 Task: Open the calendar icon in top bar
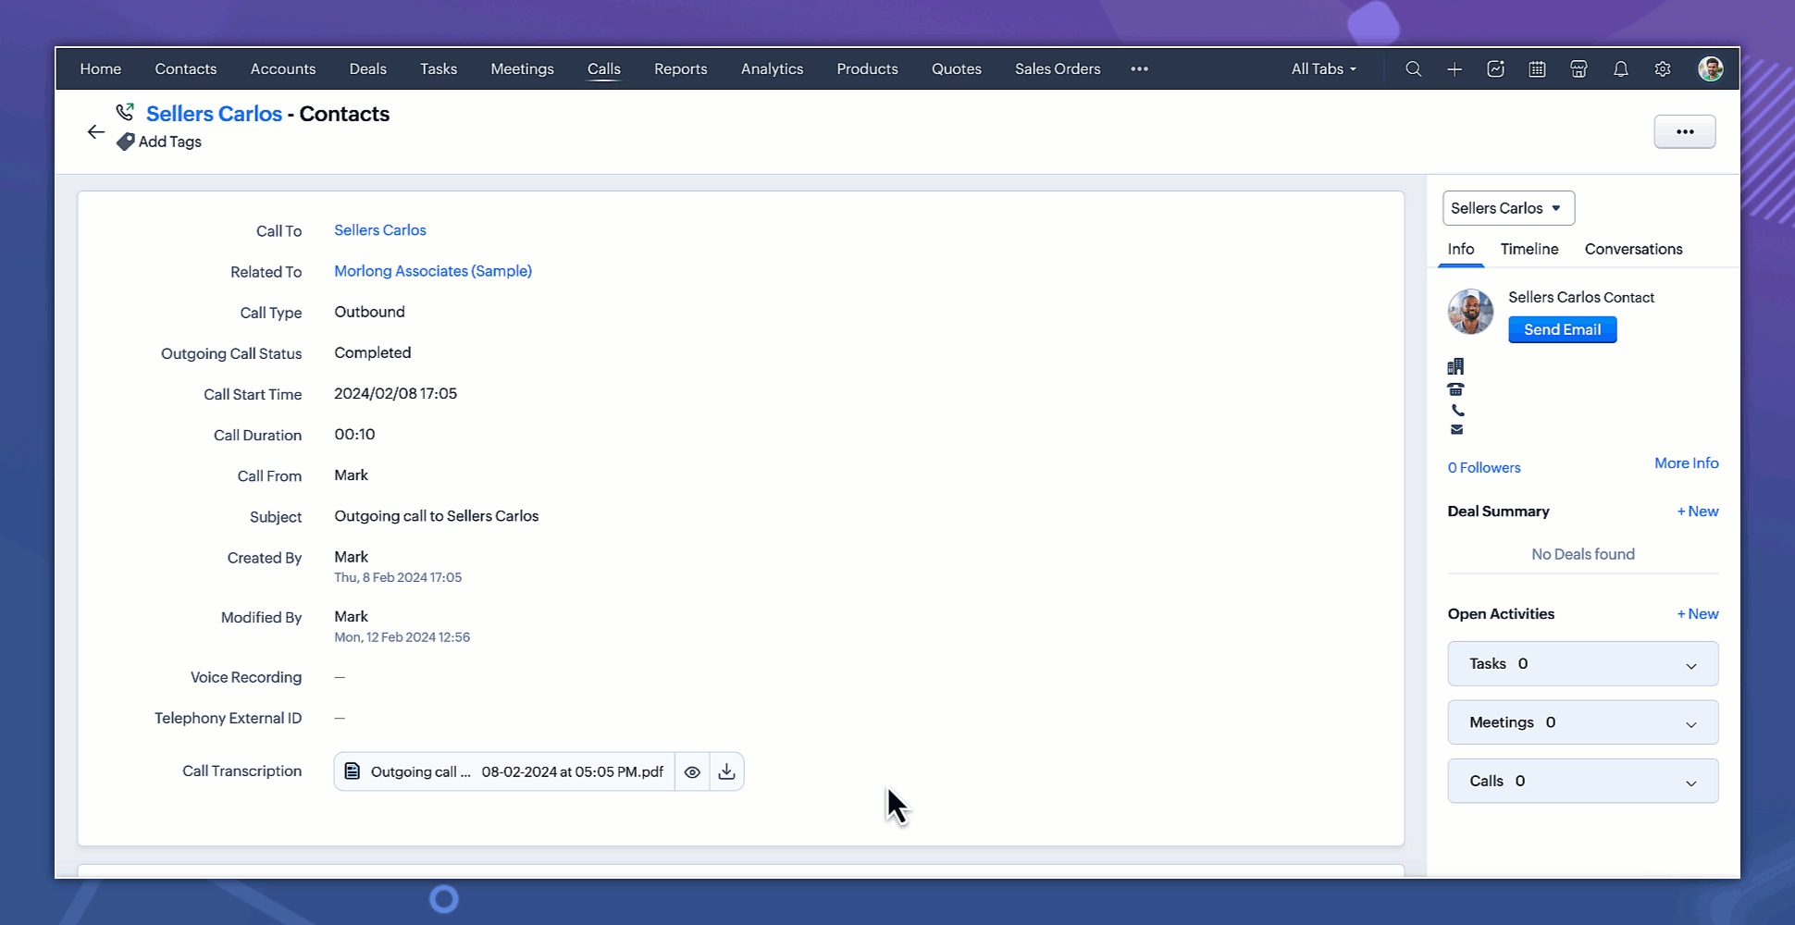tap(1537, 69)
